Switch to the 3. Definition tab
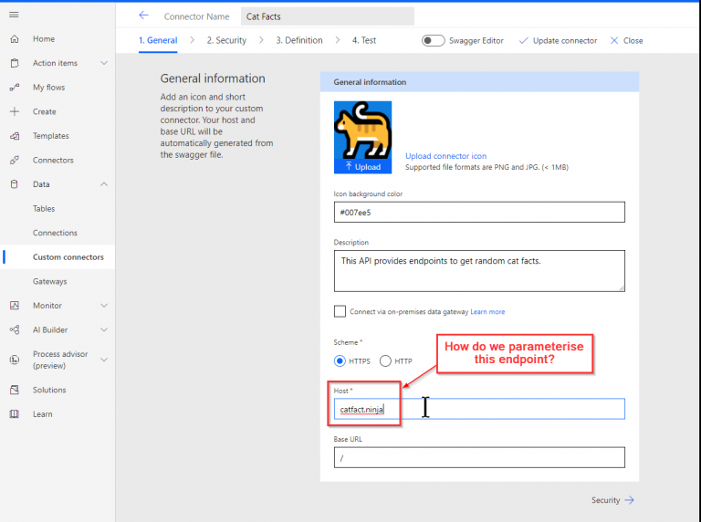 click(299, 40)
